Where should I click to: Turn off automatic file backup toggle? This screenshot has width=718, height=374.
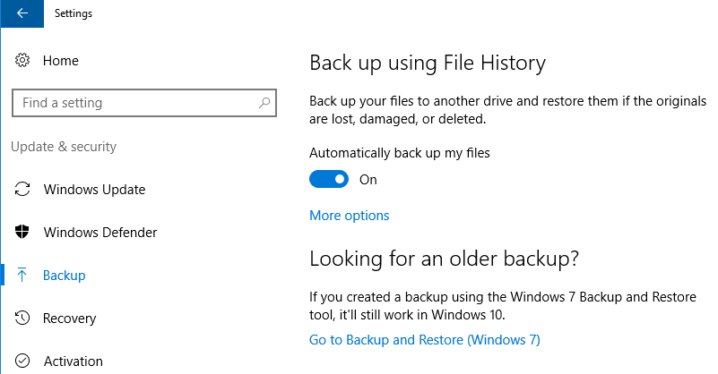(329, 179)
